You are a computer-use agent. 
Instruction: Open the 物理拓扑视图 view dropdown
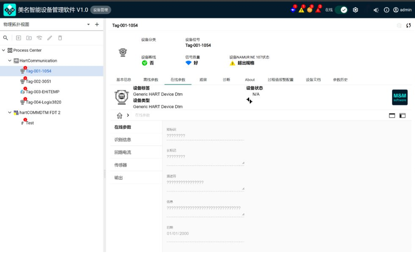pyautogui.click(x=88, y=24)
